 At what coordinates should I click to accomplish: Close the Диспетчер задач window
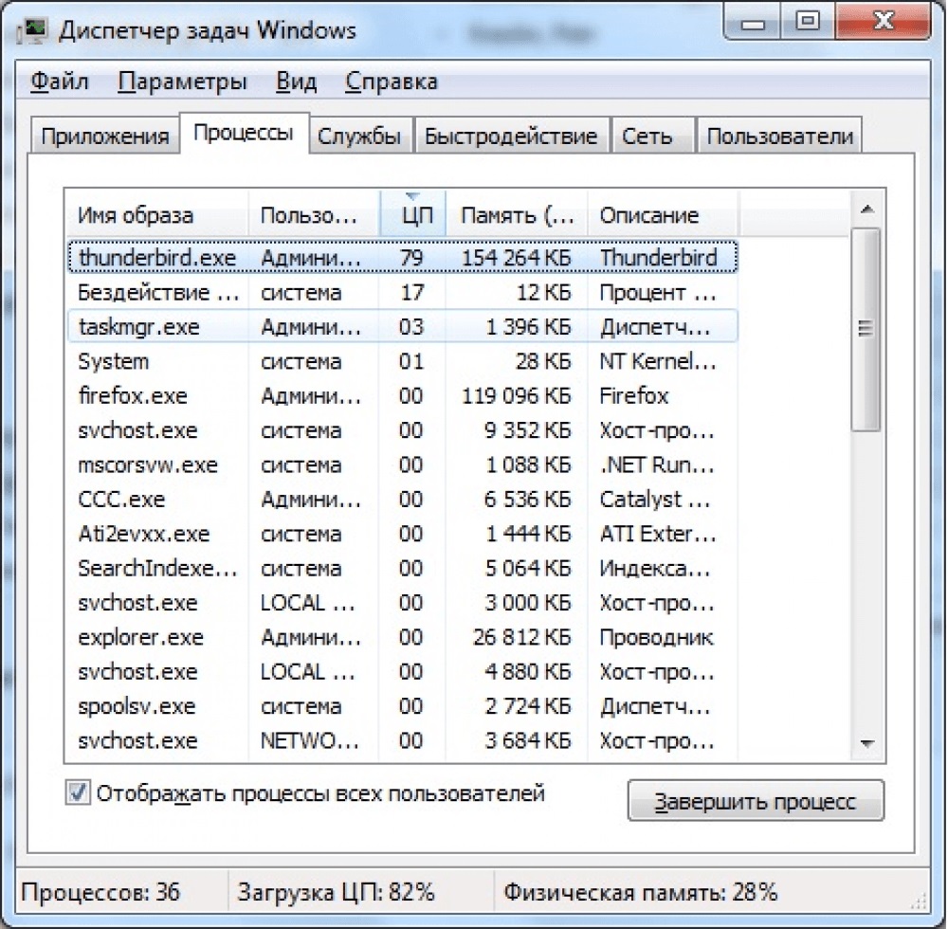coord(884,23)
